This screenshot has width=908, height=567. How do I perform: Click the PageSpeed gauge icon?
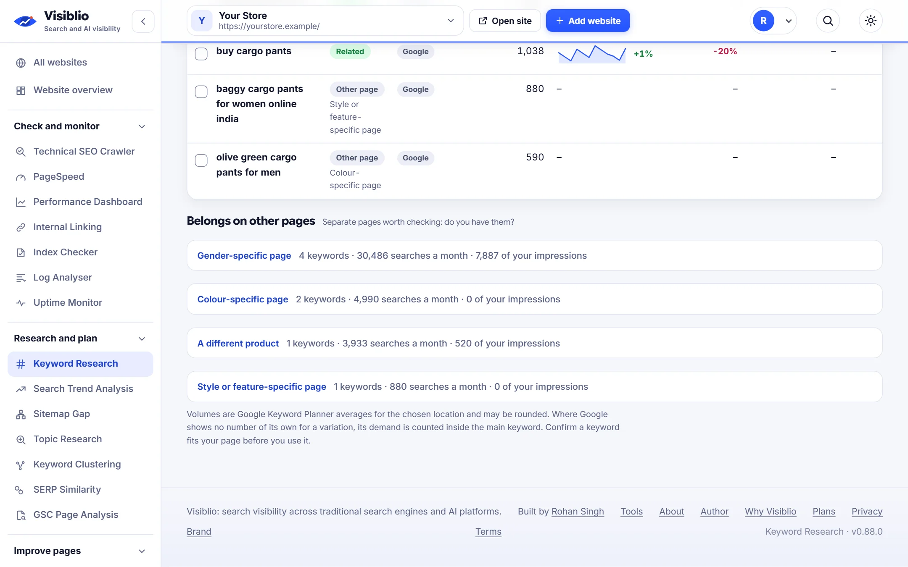[x=21, y=177]
